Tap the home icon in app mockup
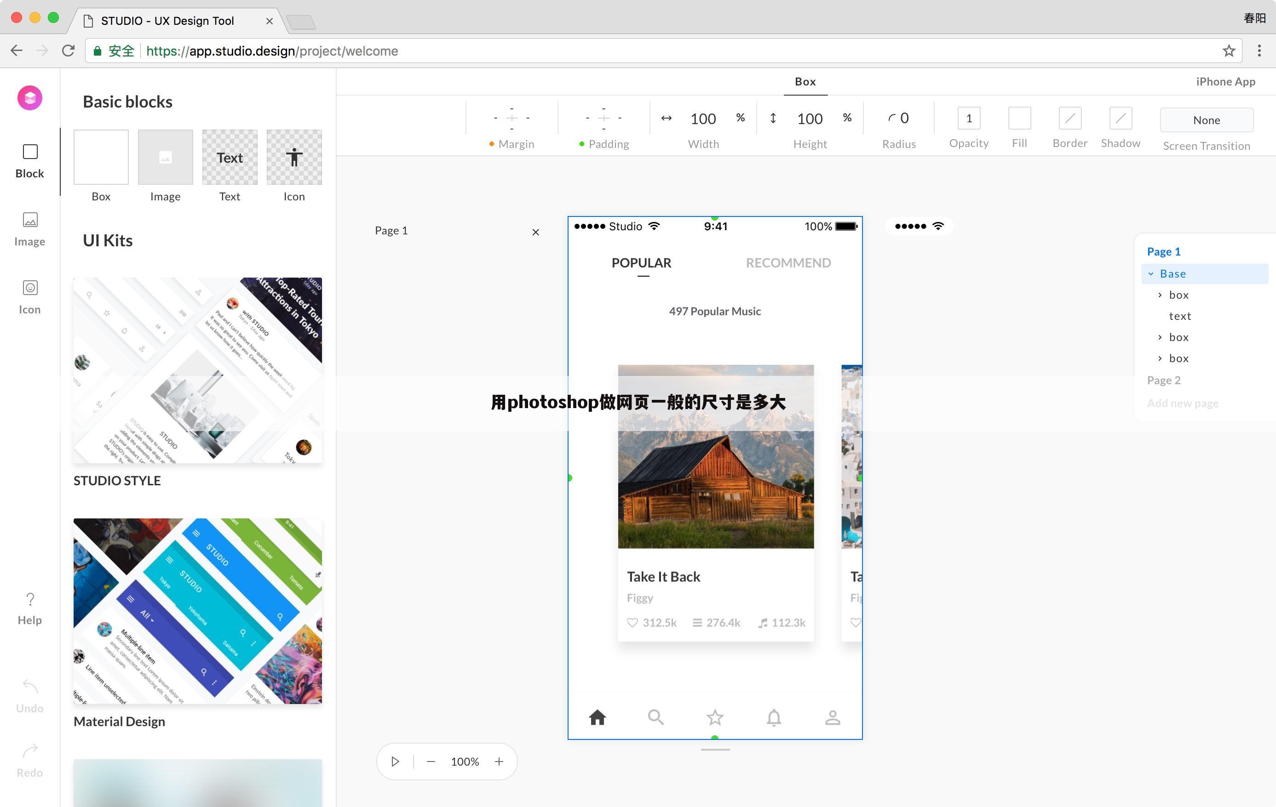The width and height of the screenshot is (1276, 807). coord(597,717)
